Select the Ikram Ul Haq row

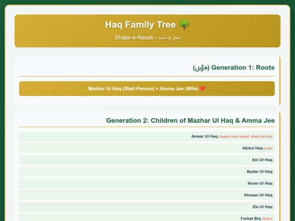(147, 183)
